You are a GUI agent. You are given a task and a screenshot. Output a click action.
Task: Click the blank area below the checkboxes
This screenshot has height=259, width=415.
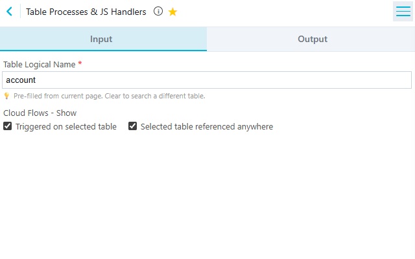click(207, 193)
